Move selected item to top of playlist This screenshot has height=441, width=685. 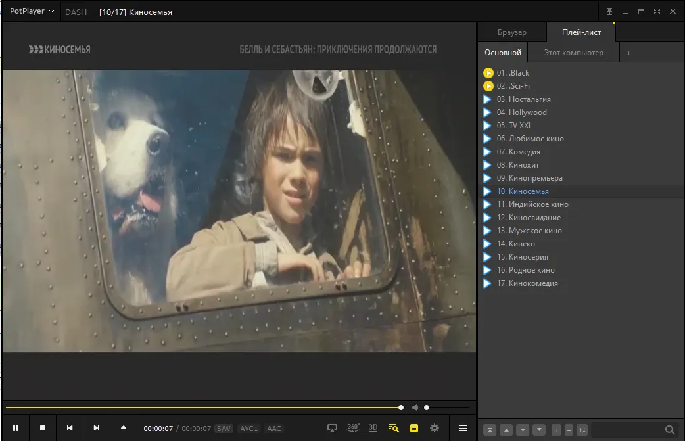tap(490, 430)
